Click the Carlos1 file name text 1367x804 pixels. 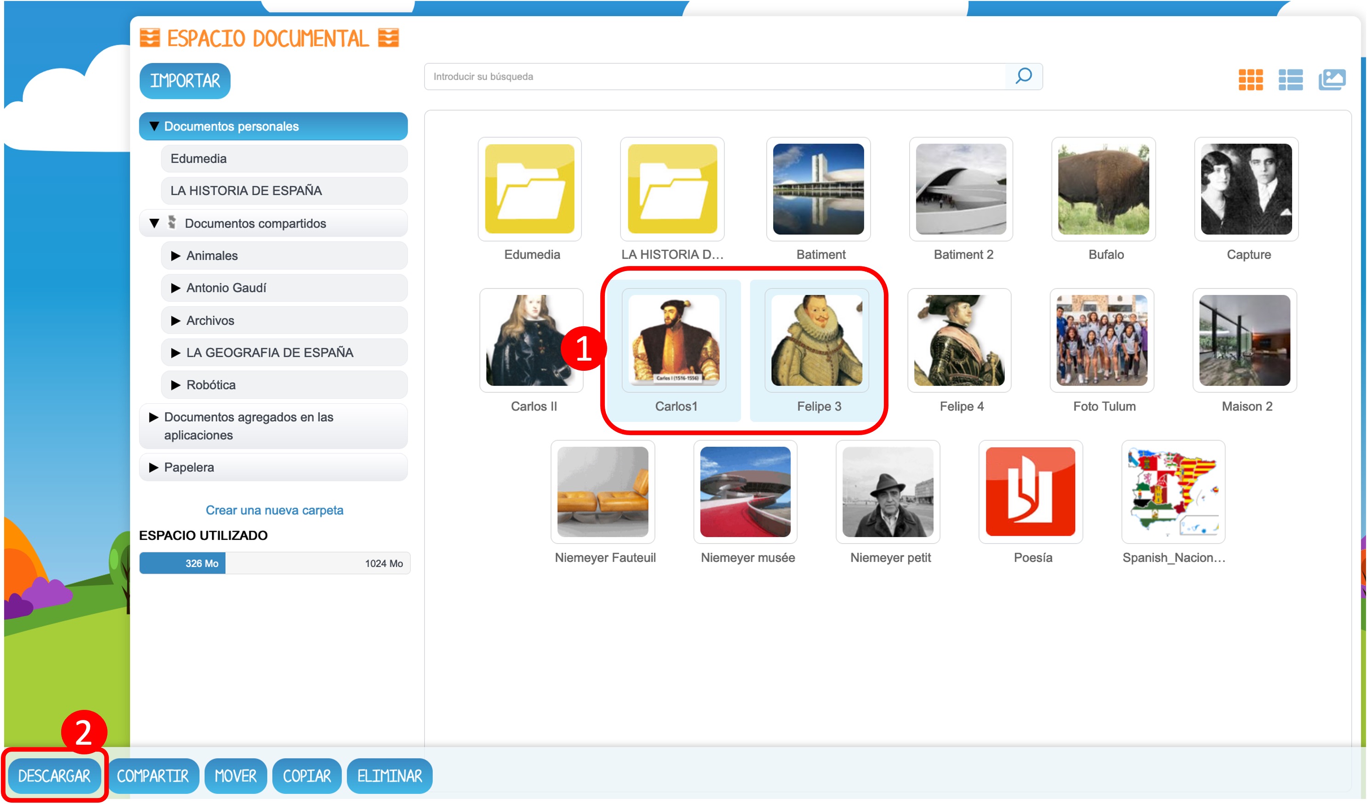[x=676, y=406]
